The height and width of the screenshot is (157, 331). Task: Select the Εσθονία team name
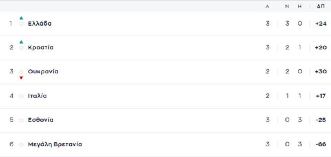41,120
